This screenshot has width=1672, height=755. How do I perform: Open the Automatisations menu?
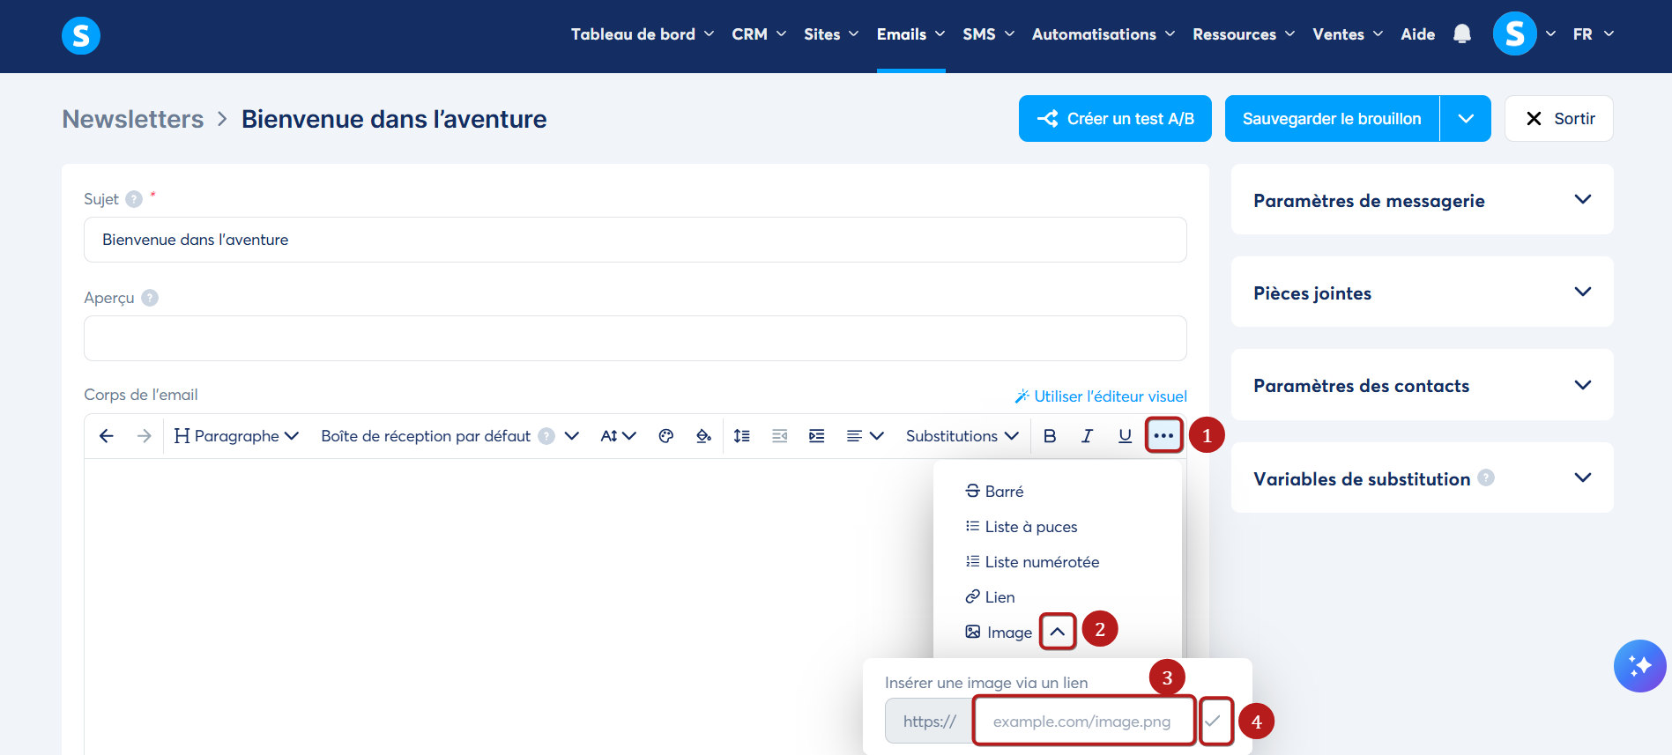click(1104, 34)
